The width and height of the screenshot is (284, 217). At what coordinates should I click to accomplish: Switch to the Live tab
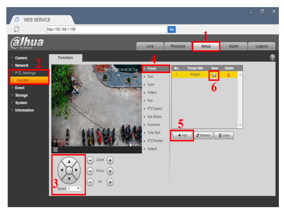(x=150, y=46)
